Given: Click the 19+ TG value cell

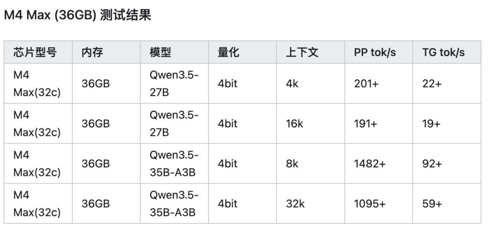Looking at the screenshot, I should pyautogui.click(x=447, y=124).
